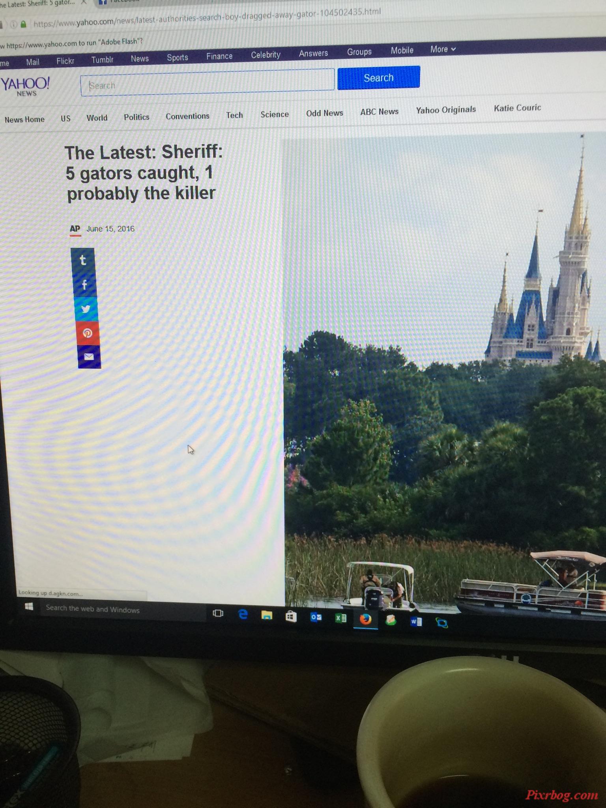
Task: Pin article with Pinterest icon
Action: (x=88, y=333)
